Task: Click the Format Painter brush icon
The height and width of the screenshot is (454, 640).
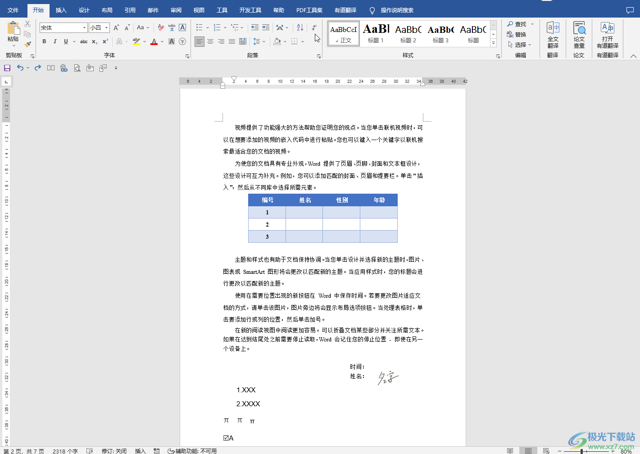Action: (x=27, y=44)
